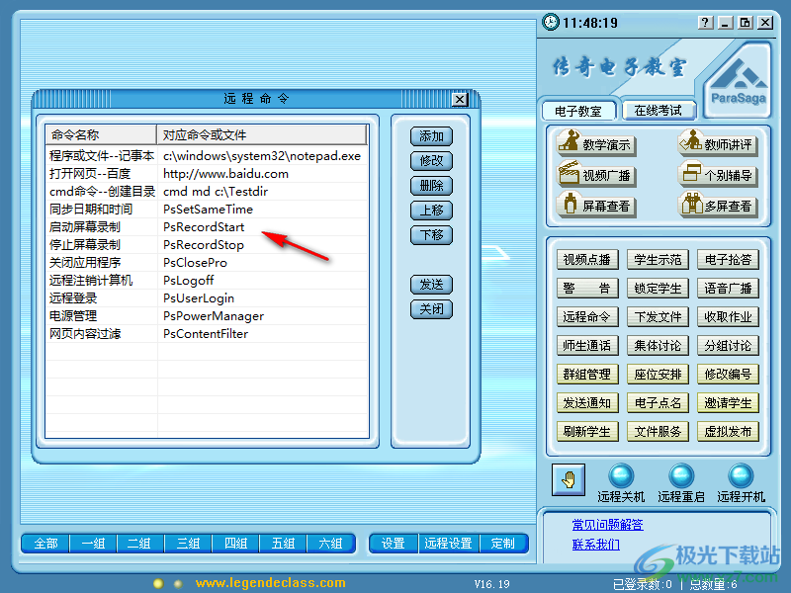Image resolution: width=791 pixels, height=593 pixels.
Task: Switch to 电子教室 tab
Action: [x=578, y=111]
